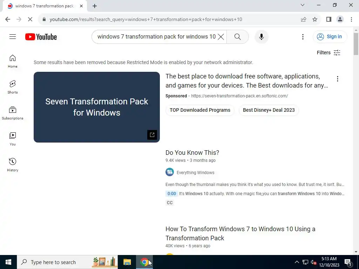This screenshot has height=269, width=359.
Task: Click the address bar URL
Action: [146, 20]
